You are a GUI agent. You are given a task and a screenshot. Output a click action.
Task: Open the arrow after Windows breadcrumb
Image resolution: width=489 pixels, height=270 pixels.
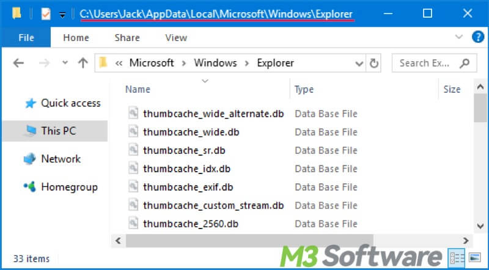click(x=247, y=64)
